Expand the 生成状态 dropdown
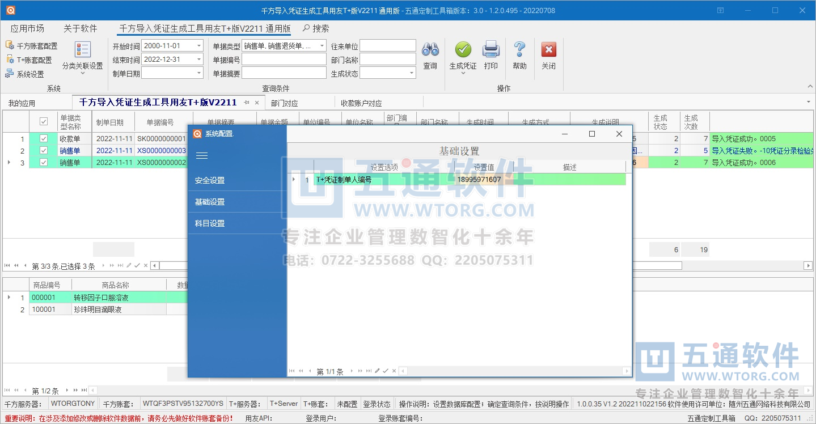This screenshot has width=816, height=424. (412, 73)
